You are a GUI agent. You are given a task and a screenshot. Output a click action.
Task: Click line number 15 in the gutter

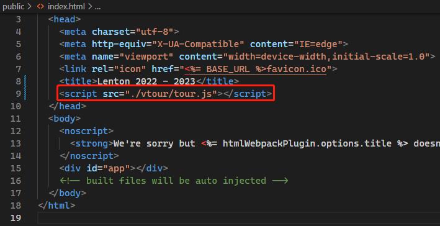pos(16,168)
